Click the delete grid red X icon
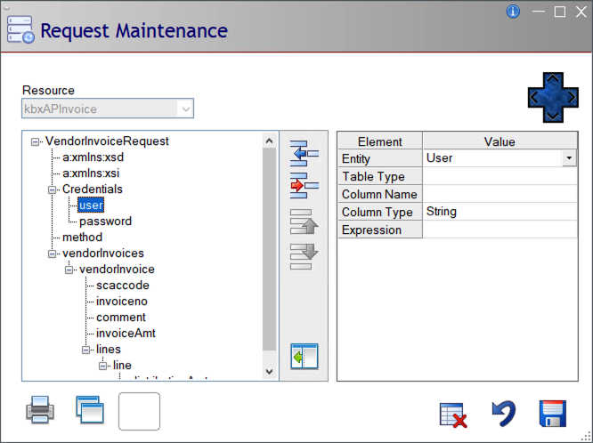 pos(454,415)
